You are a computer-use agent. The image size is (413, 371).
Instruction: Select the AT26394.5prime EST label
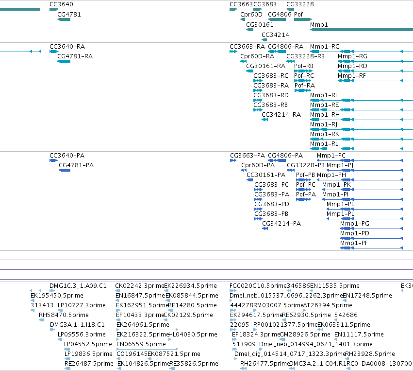tap(328, 305)
